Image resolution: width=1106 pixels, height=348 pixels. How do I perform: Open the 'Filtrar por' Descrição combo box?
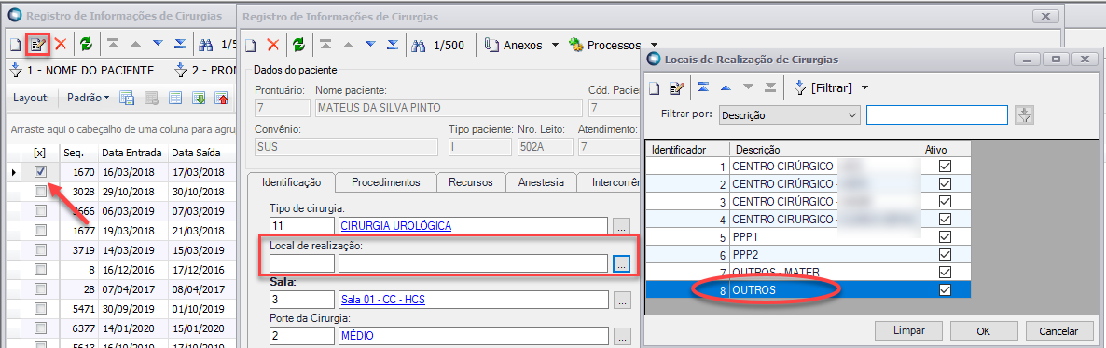tap(789, 114)
